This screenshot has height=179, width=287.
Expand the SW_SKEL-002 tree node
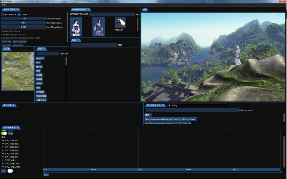[3, 144]
